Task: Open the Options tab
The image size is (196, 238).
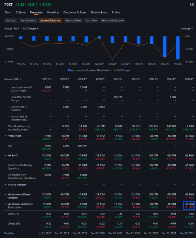Action: pyautogui.click(x=21, y=13)
